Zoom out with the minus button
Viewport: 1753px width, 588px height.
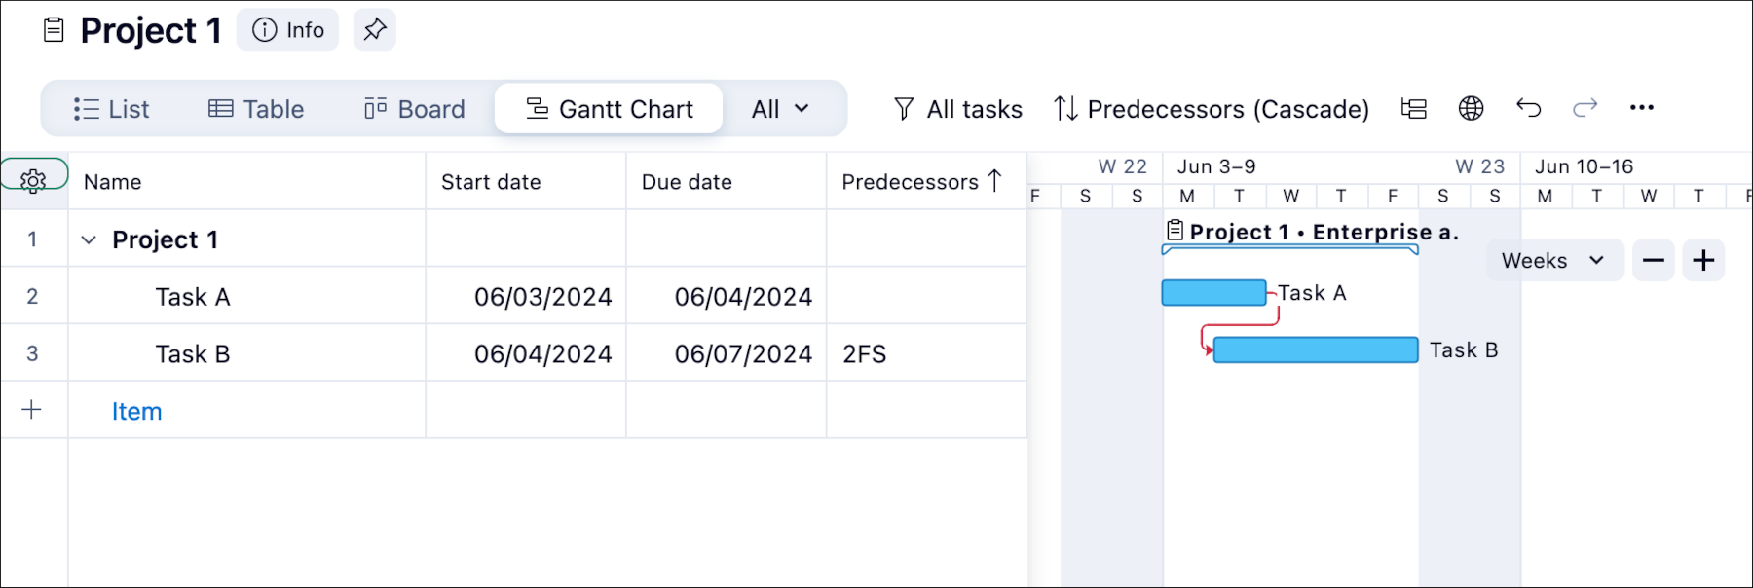tap(1654, 260)
